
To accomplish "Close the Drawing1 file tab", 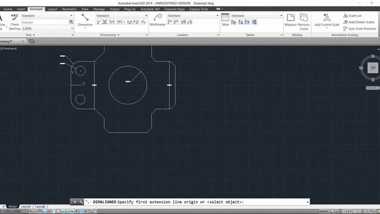I will [x=23, y=41].
